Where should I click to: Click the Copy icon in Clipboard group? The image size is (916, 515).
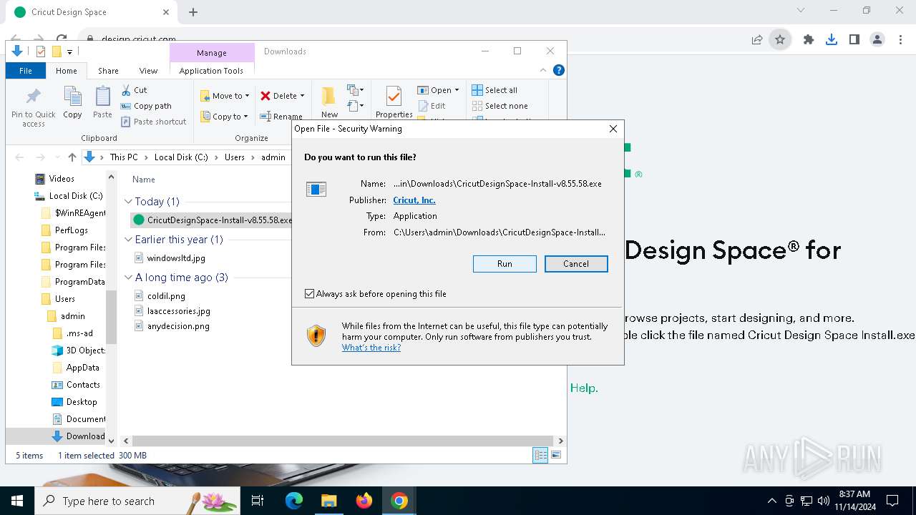point(72,102)
